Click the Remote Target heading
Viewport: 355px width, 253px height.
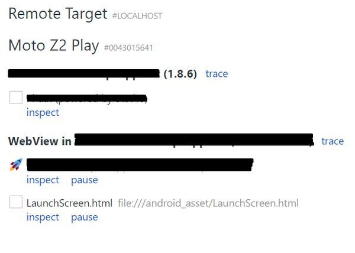58,14
